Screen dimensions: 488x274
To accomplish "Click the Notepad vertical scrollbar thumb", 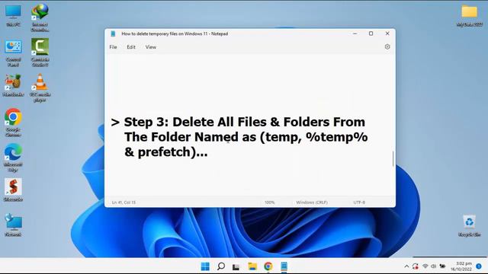I will pyautogui.click(x=393, y=158).
